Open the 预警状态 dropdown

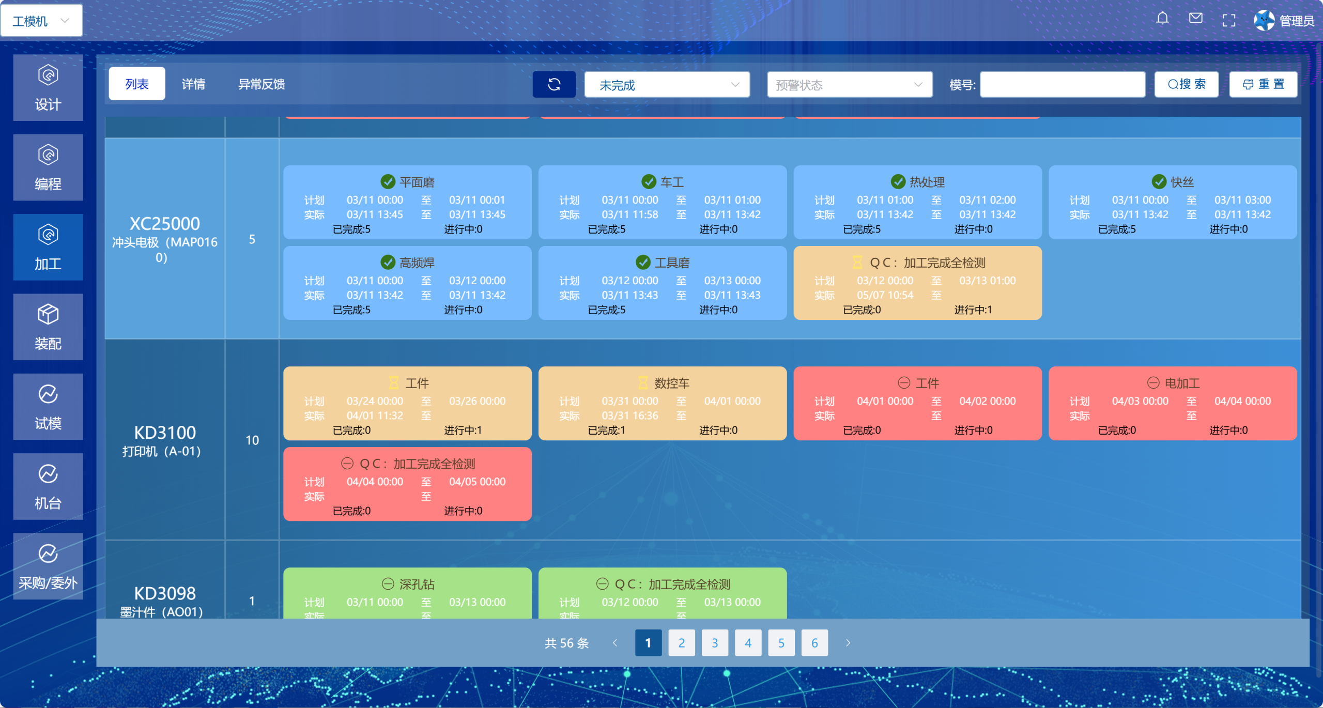coord(849,85)
